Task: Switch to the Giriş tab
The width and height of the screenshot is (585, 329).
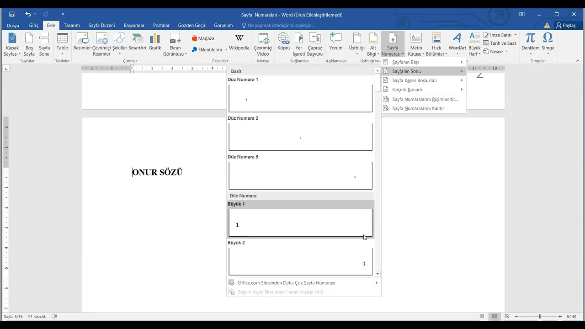Action: click(x=34, y=26)
